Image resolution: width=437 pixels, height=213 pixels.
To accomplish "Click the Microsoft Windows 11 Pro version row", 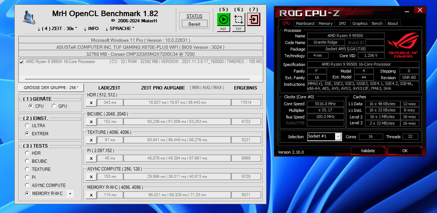I will coord(140,40).
